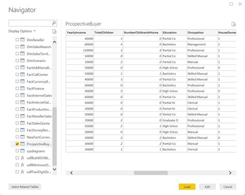Click the FactFinance table icon

pyautogui.click(x=22, y=88)
